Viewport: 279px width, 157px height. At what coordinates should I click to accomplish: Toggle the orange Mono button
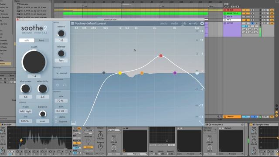click(88, 147)
